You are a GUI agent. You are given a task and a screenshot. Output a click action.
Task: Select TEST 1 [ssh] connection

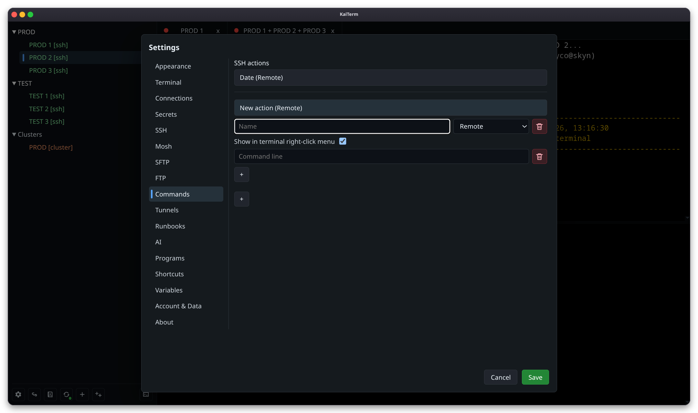click(x=47, y=96)
